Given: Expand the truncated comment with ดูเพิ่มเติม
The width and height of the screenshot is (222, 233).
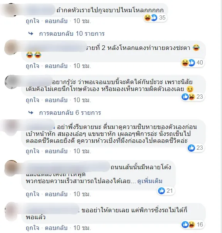Looking at the screenshot, I should [x=150, y=181].
